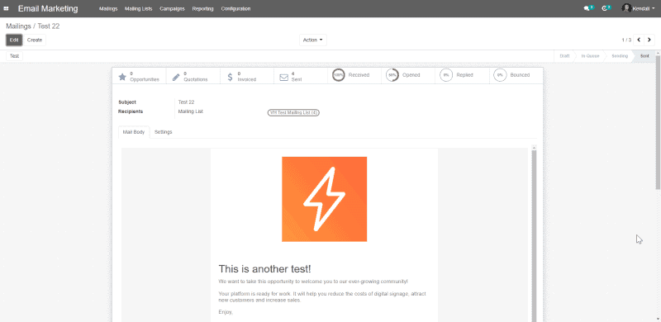Select the In Queue status stage
This screenshot has width=661, height=322.
tap(590, 56)
